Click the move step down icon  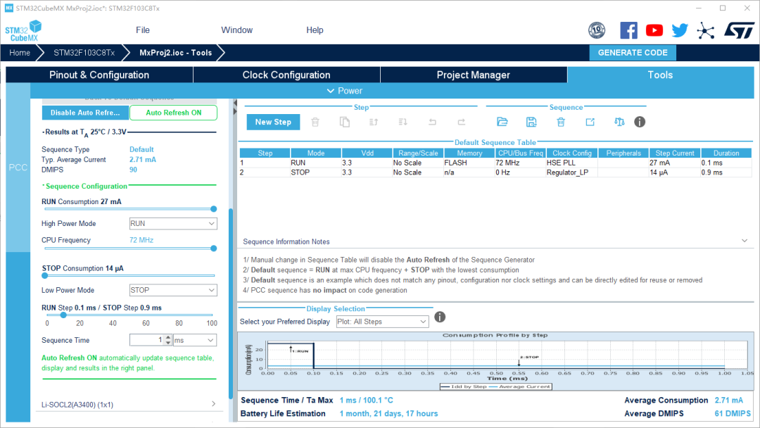403,122
